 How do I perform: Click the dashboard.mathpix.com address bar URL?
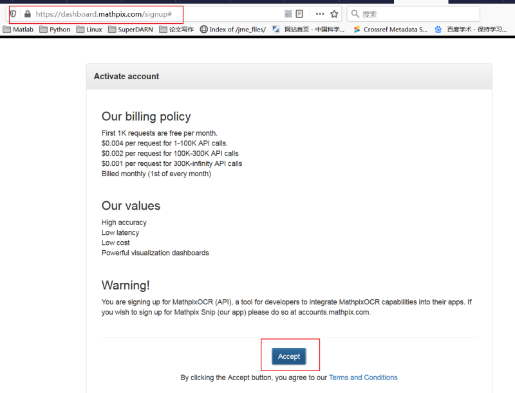(x=104, y=14)
